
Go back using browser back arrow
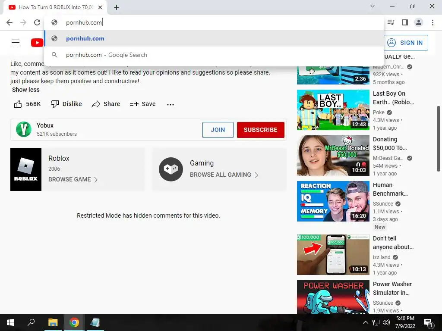click(9, 22)
